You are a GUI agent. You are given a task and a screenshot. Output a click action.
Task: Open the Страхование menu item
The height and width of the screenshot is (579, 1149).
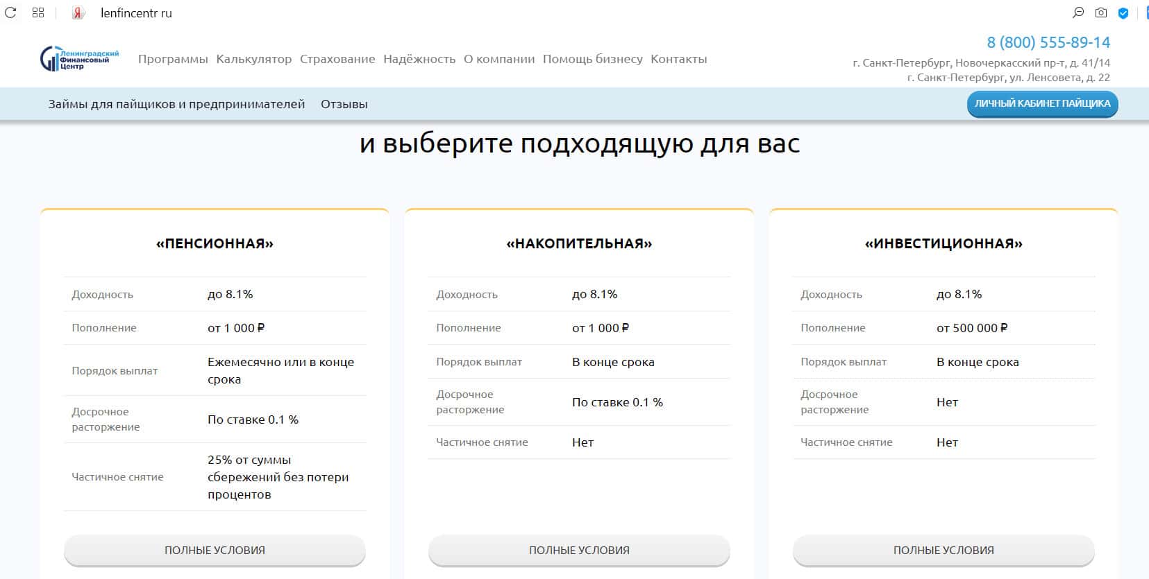(x=337, y=59)
